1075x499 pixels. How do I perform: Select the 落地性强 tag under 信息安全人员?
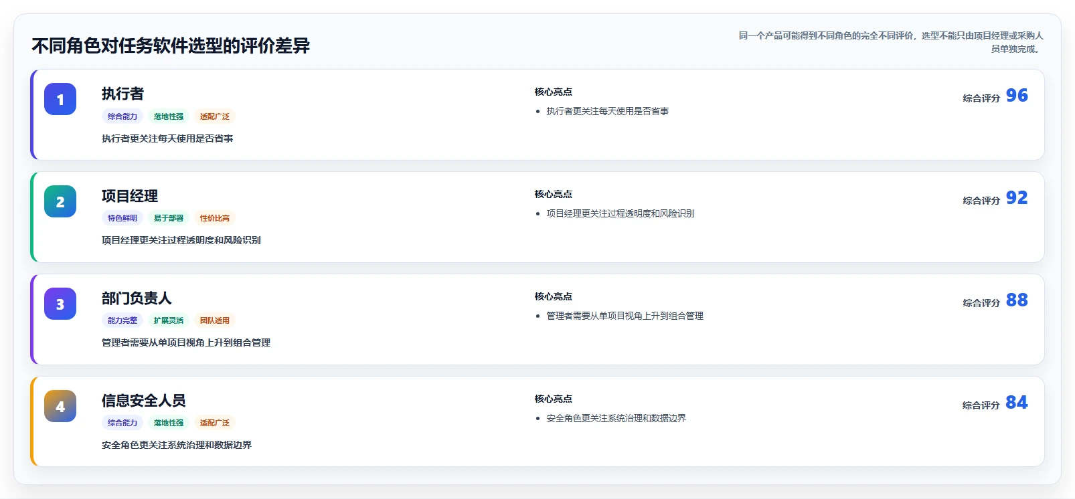169,423
